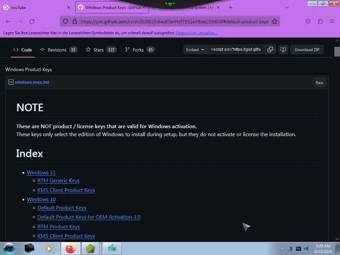Launch the media player from taskbar
This screenshot has width=340, height=255.
[49, 249]
